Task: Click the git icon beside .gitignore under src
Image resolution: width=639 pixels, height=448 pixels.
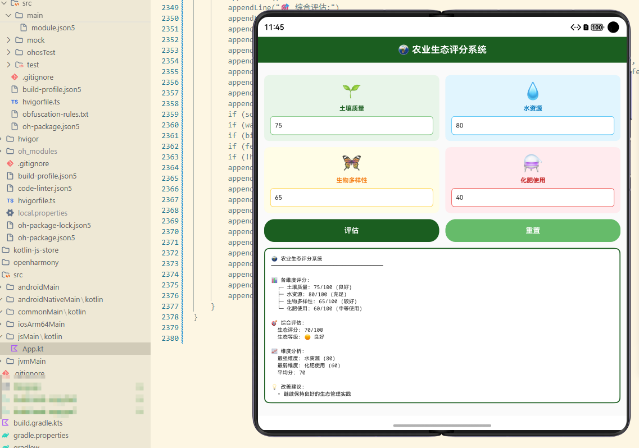Action: coord(15,77)
